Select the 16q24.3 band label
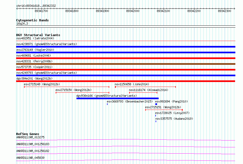This screenshot has height=164, width=243. (x=22, y=24)
